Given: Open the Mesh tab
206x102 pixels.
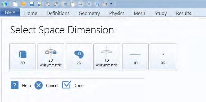Looking at the screenshot, I should pyautogui.click(x=139, y=13).
